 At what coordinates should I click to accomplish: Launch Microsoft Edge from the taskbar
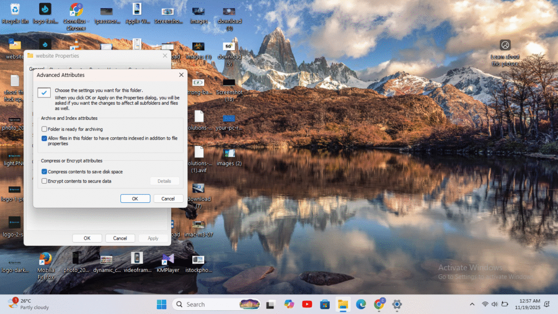point(361,304)
